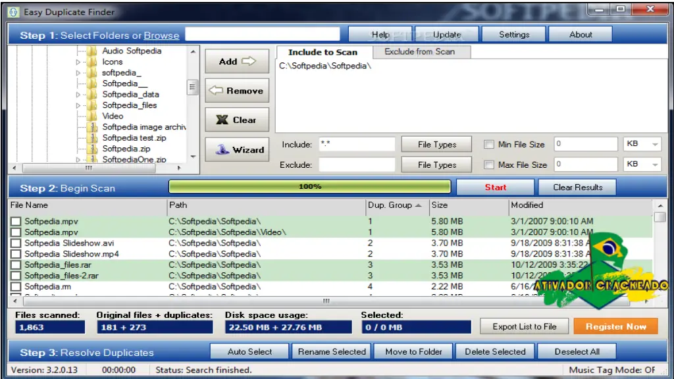Open the About menu button
This screenshot has height=379, width=674.
581,34
